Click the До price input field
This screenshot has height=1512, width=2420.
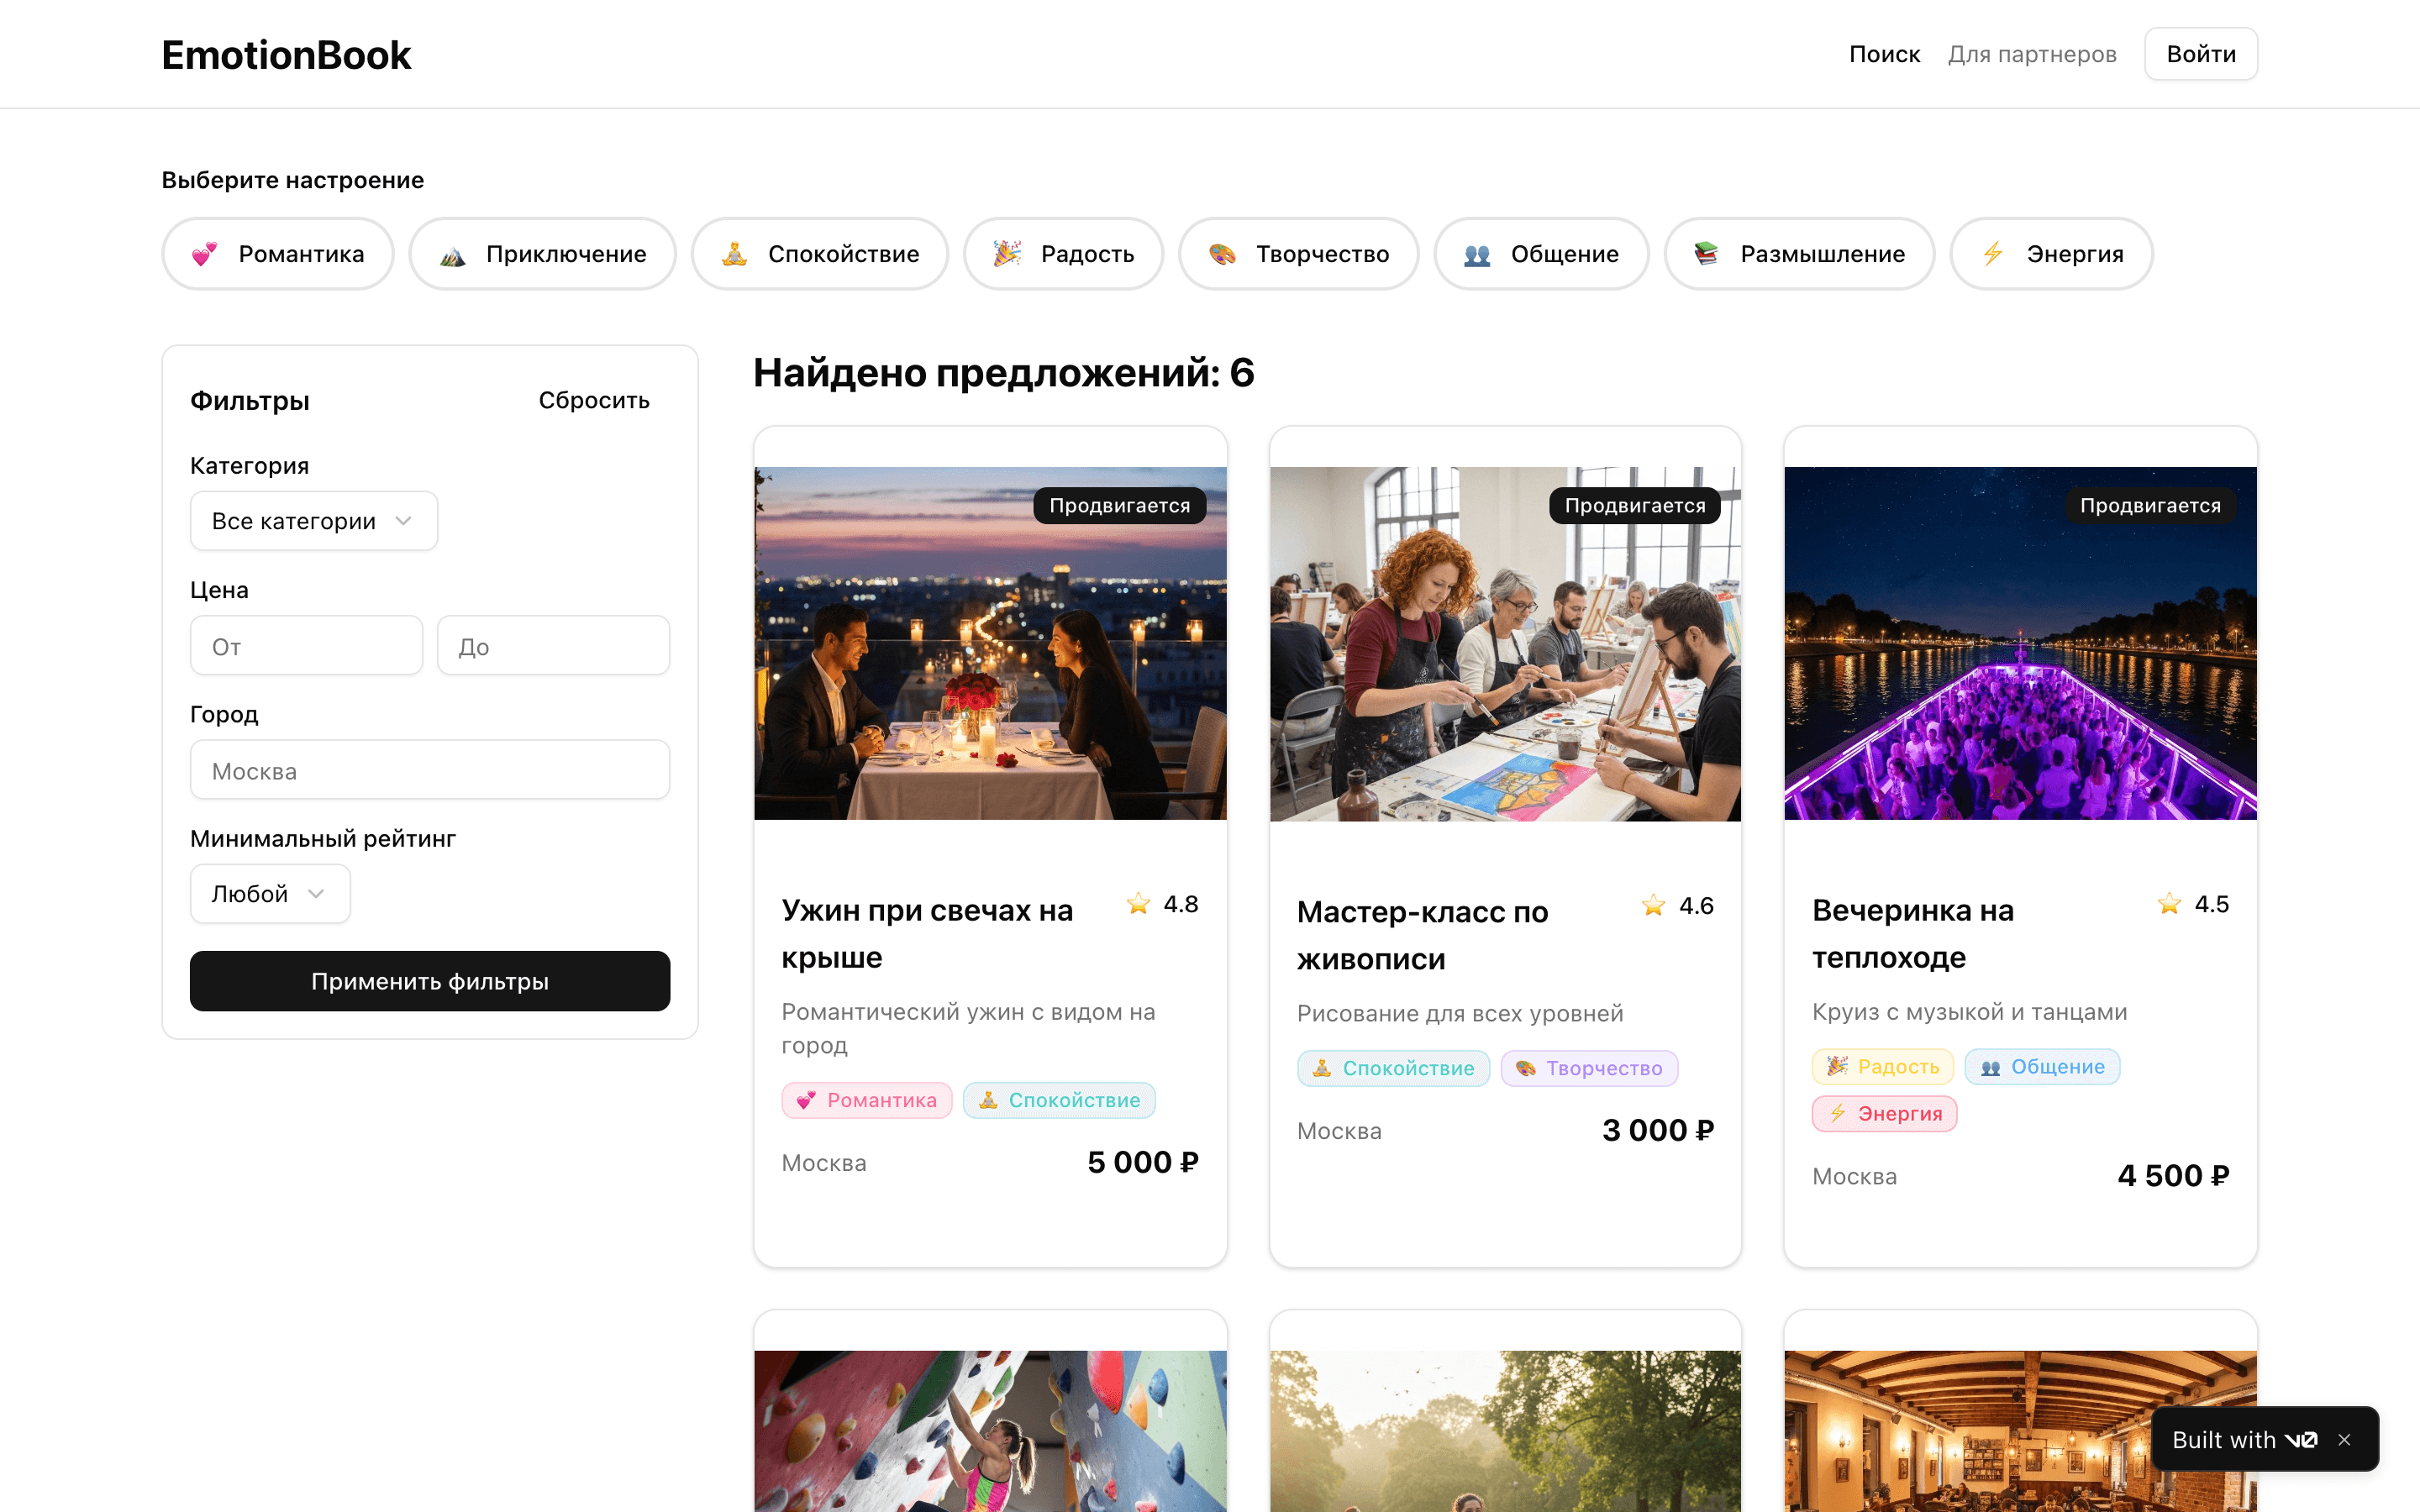(553, 646)
